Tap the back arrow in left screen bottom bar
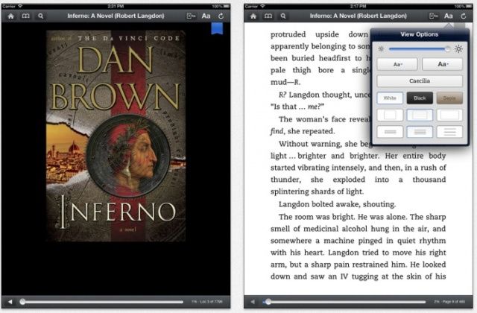The image size is (477, 313). (x=10, y=302)
